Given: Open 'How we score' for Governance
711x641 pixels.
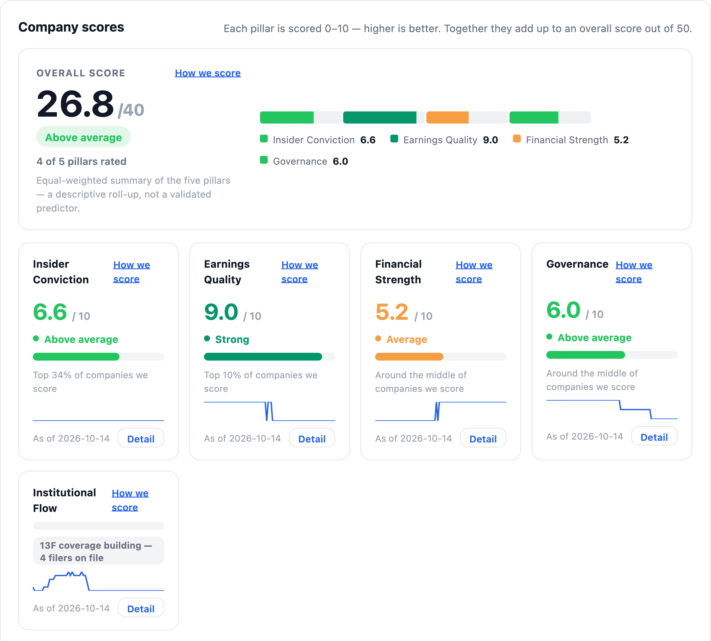Looking at the screenshot, I should pyautogui.click(x=634, y=272).
